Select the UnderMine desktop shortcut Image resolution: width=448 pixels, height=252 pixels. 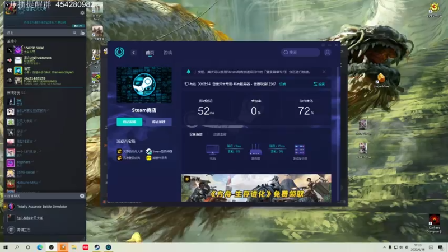click(381, 80)
